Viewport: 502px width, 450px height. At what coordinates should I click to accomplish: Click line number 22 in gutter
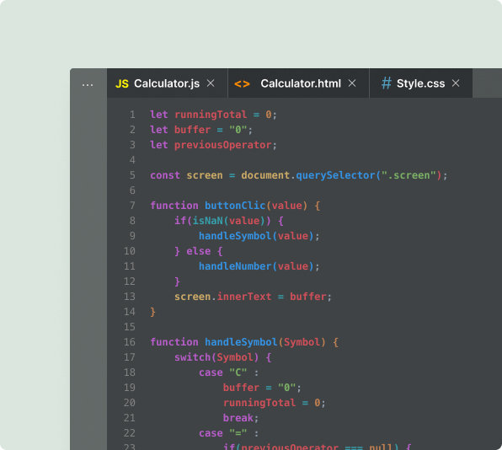[130, 433]
